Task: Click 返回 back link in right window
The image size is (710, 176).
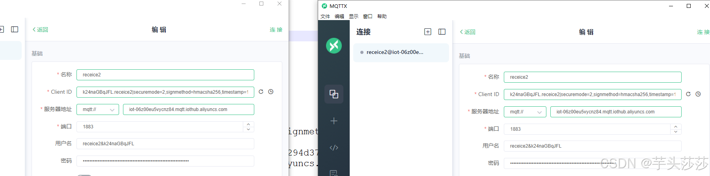Action: 468,32
